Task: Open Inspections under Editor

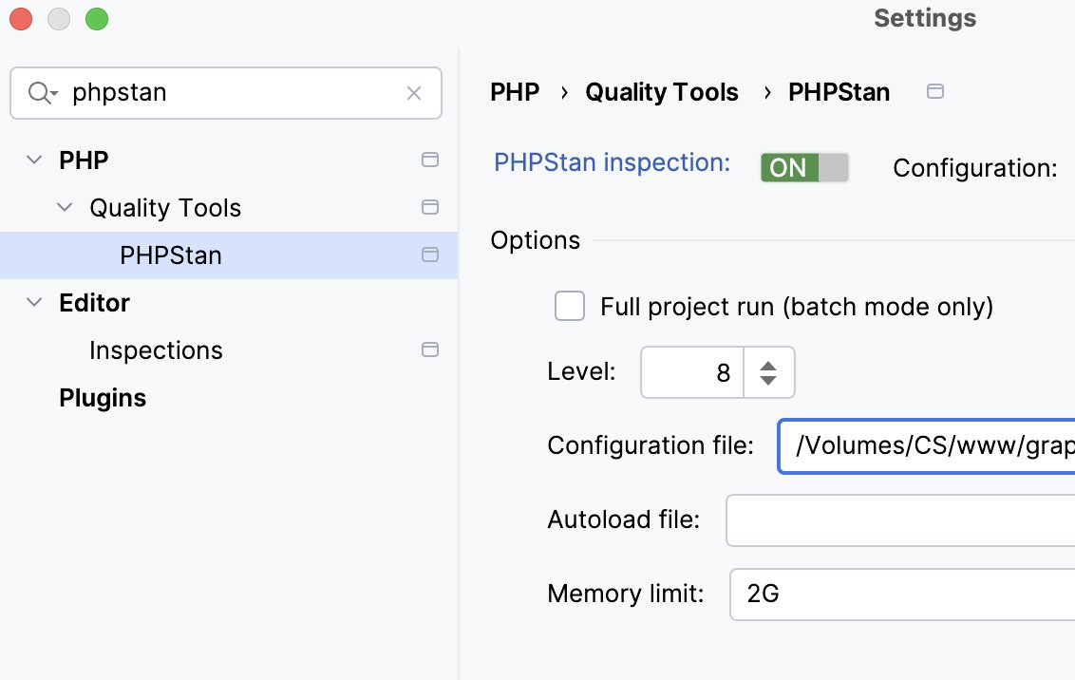Action: click(x=156, y=350)
